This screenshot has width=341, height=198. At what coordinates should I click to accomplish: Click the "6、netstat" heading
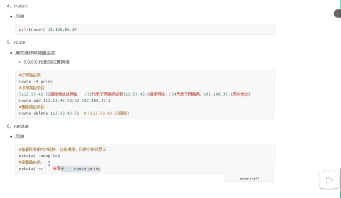tap(18, 126)
